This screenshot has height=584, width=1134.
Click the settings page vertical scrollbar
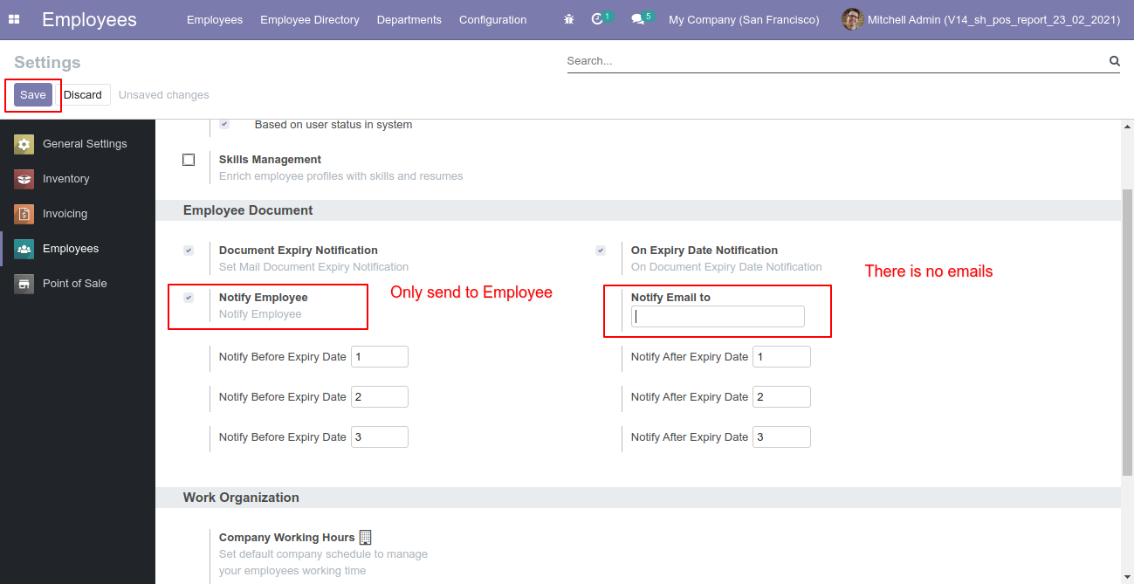(x=1126, y=332)
